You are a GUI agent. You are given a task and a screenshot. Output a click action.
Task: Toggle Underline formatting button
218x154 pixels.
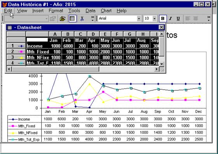178,19
